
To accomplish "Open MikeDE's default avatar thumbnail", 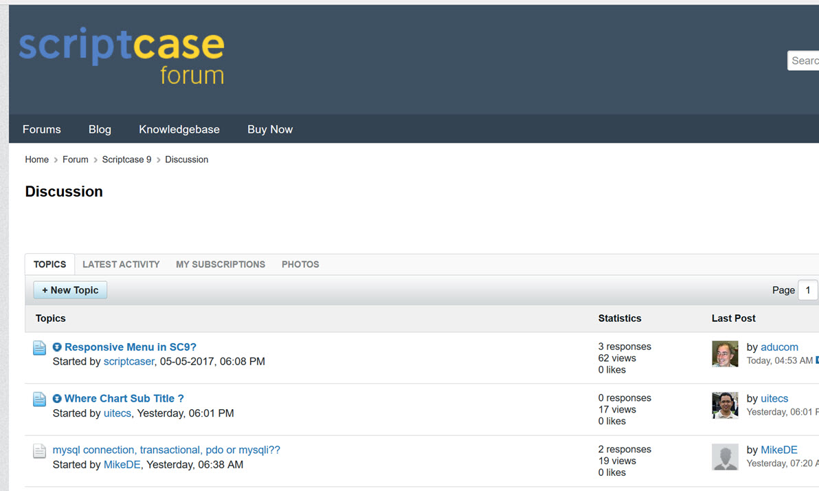I will 725,457.
